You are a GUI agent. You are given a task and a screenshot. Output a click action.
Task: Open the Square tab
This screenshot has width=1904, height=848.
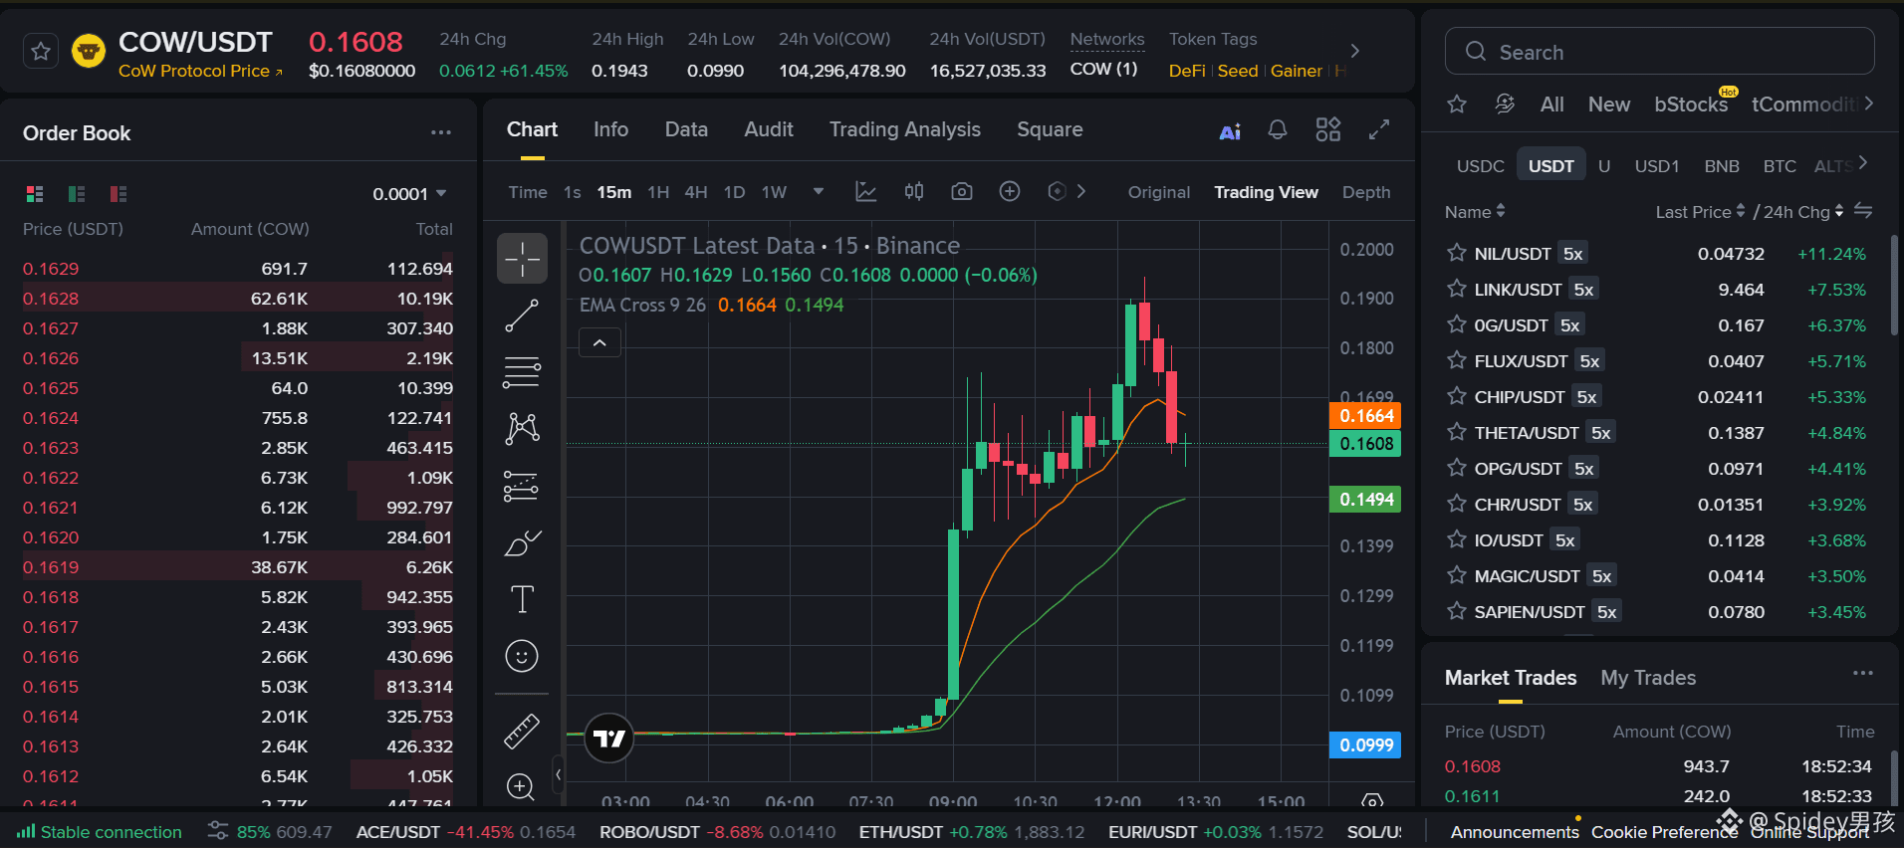pos(1050,129)
